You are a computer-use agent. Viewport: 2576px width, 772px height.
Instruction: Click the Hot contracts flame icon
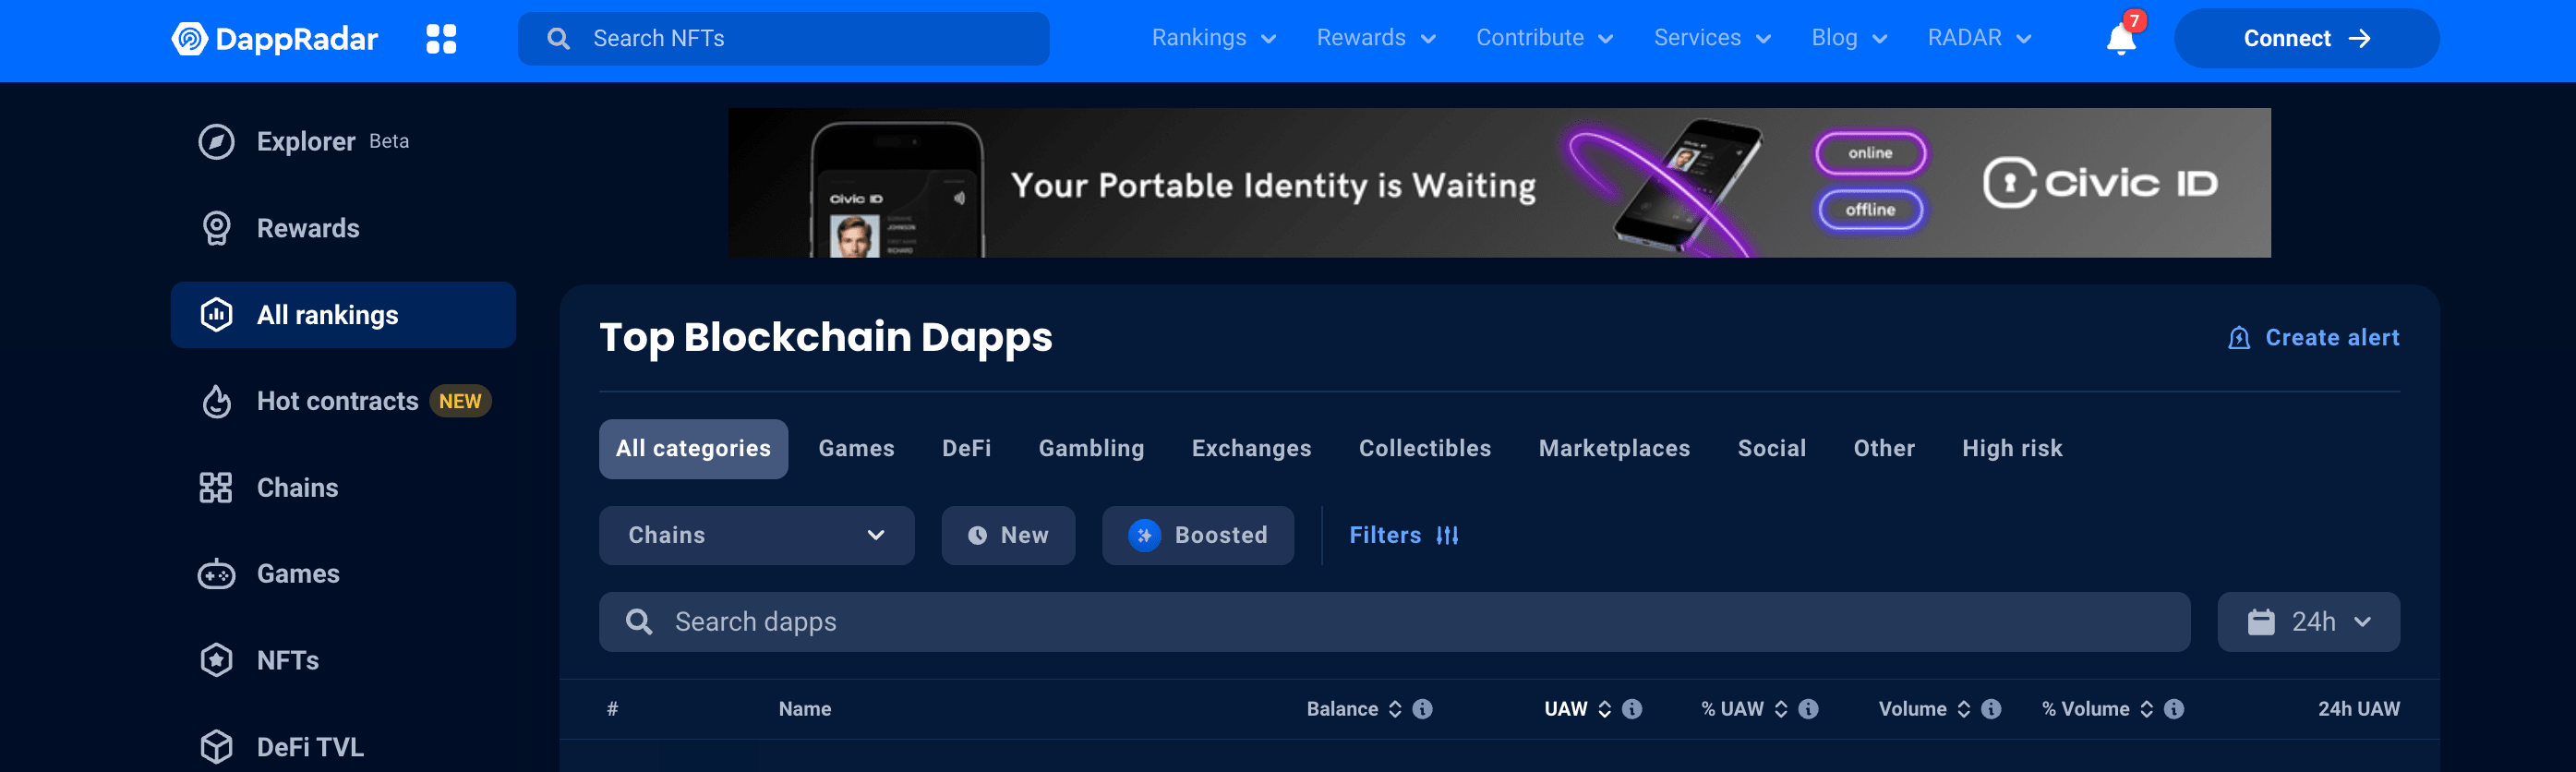[x=216, y=401]
